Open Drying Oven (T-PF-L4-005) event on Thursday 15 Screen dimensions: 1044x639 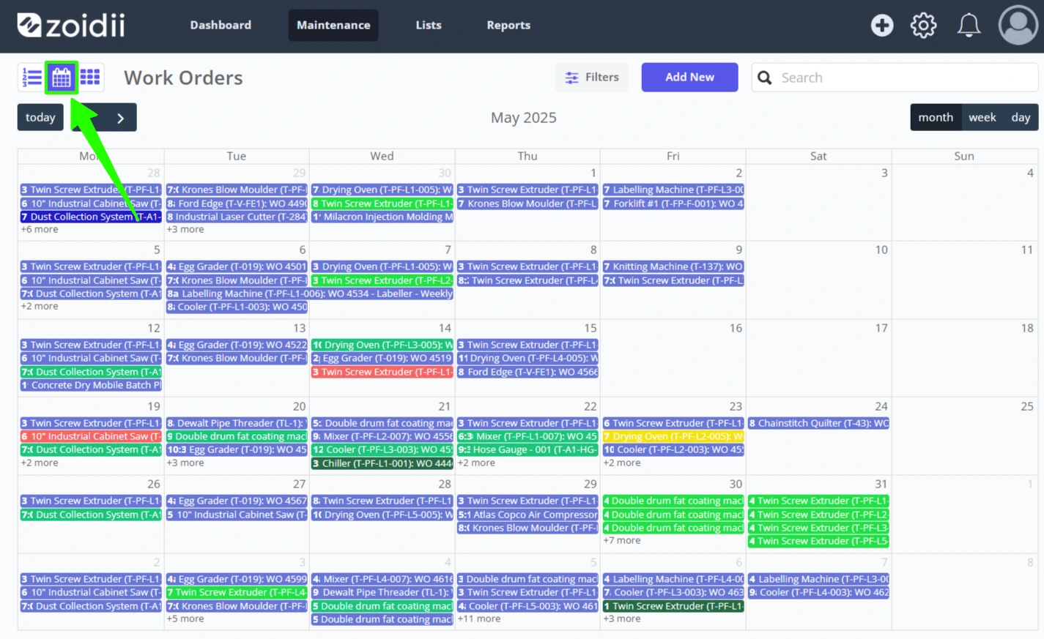527,359
